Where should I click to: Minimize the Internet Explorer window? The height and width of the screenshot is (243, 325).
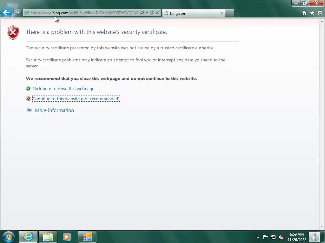(296, 3)
